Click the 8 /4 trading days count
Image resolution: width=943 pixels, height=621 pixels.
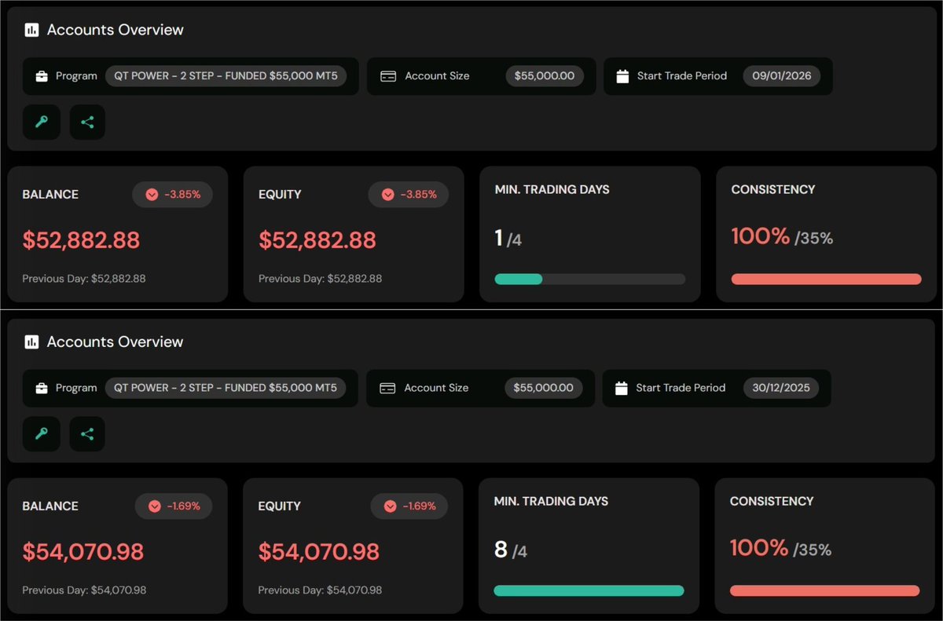coord(511,550)
